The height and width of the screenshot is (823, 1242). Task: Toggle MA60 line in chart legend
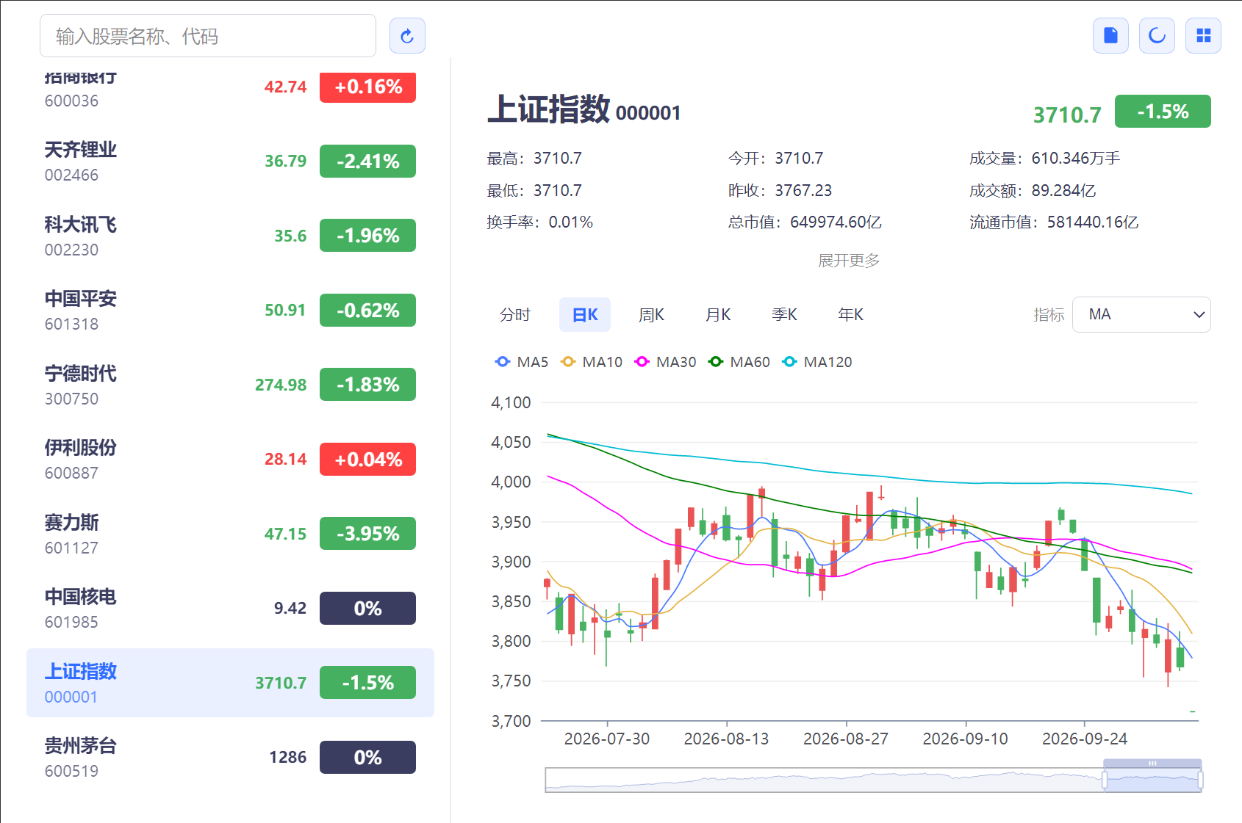point(739,362)
